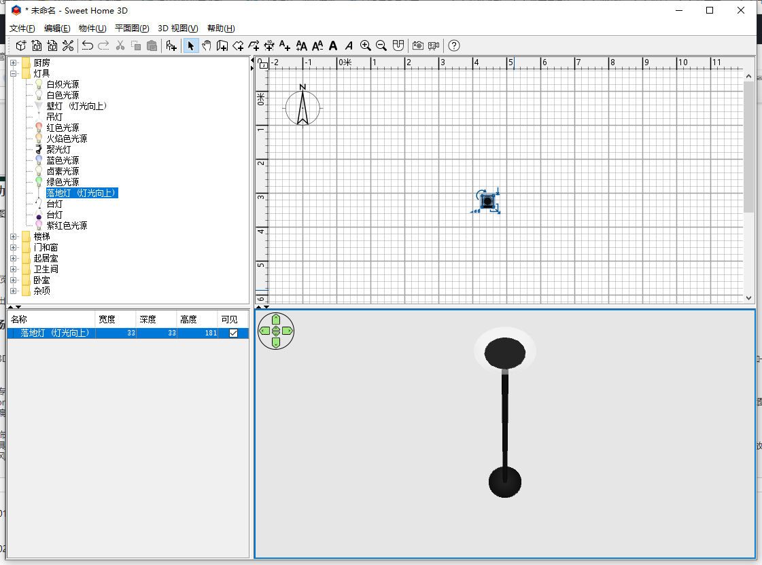The height and width of the screenshot is (565, 762).
Task: Zoom out of the plan
Action: point(381,45)
